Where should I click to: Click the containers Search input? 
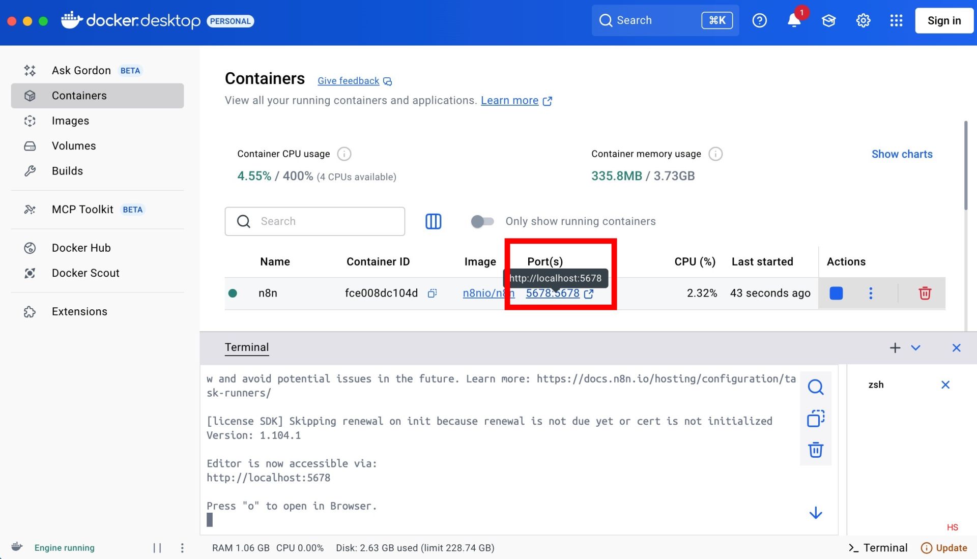[315, 221]
